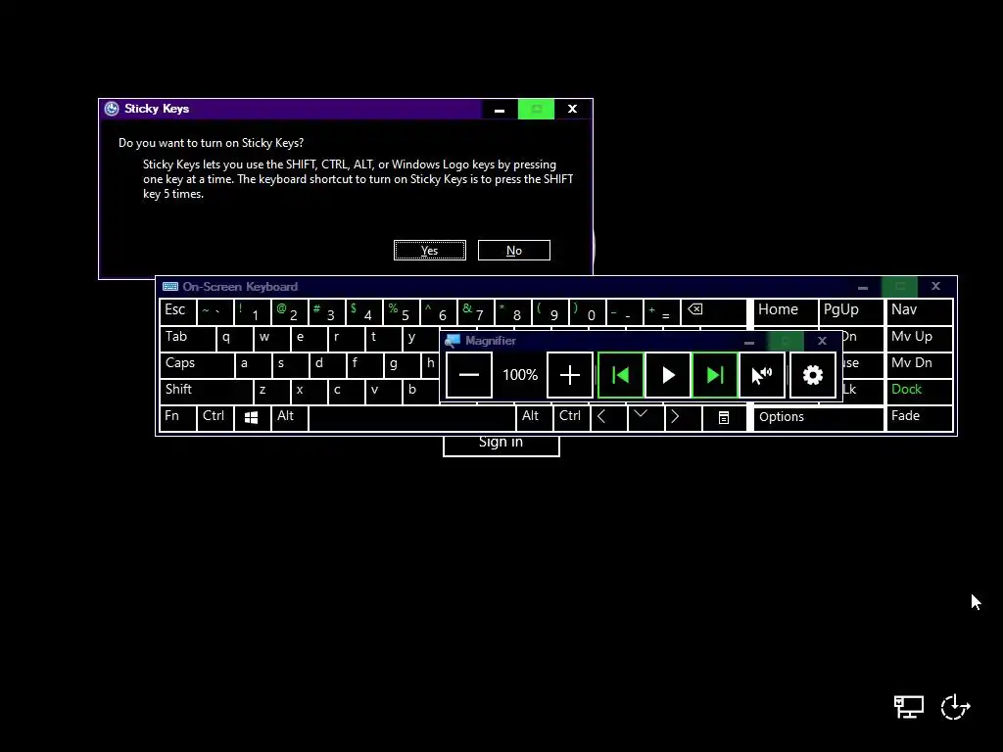Toggle the Caps key on On-Screen Keyboard
Screen dimensions: 1003x752
click(x=197, y=364)
